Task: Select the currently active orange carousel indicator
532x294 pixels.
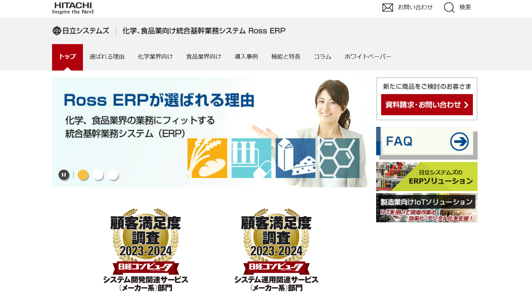Action: [x=83, y=175]
